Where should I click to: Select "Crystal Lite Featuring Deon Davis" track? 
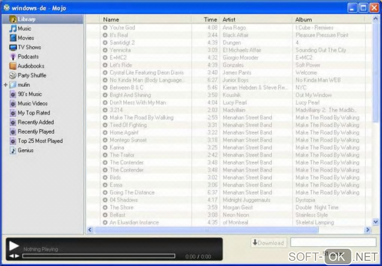pos(147,73)
